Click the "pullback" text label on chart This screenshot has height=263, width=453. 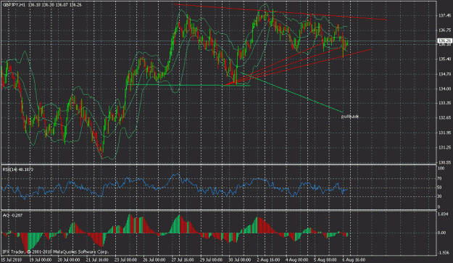(x=350, y=117)
